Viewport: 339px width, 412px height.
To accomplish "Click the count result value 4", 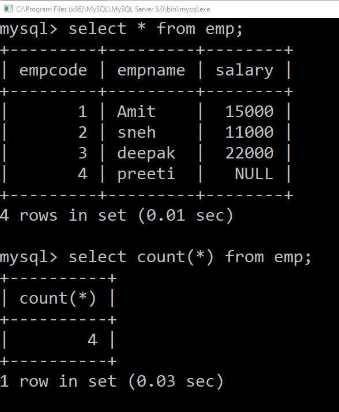I will point(92,340).
